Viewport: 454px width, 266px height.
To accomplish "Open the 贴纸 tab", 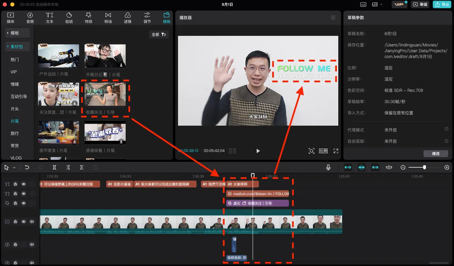I will click(69, 18).
